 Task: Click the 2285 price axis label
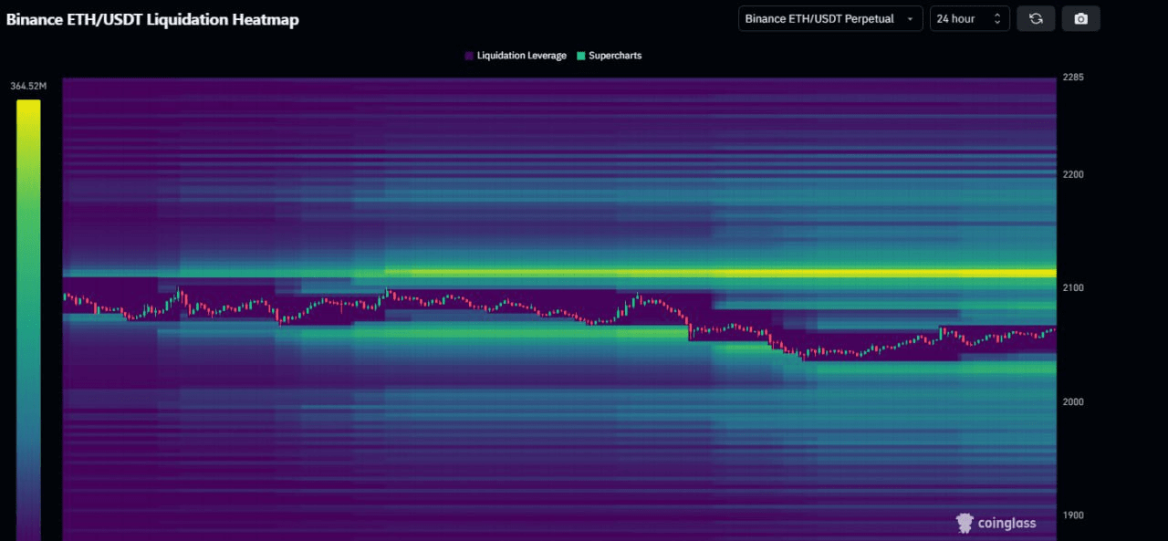click(x=1072, y=78)
